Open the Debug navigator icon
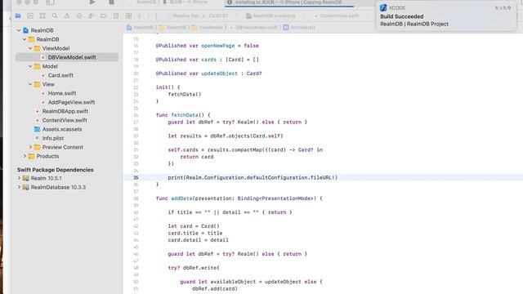 coord(91,16)
